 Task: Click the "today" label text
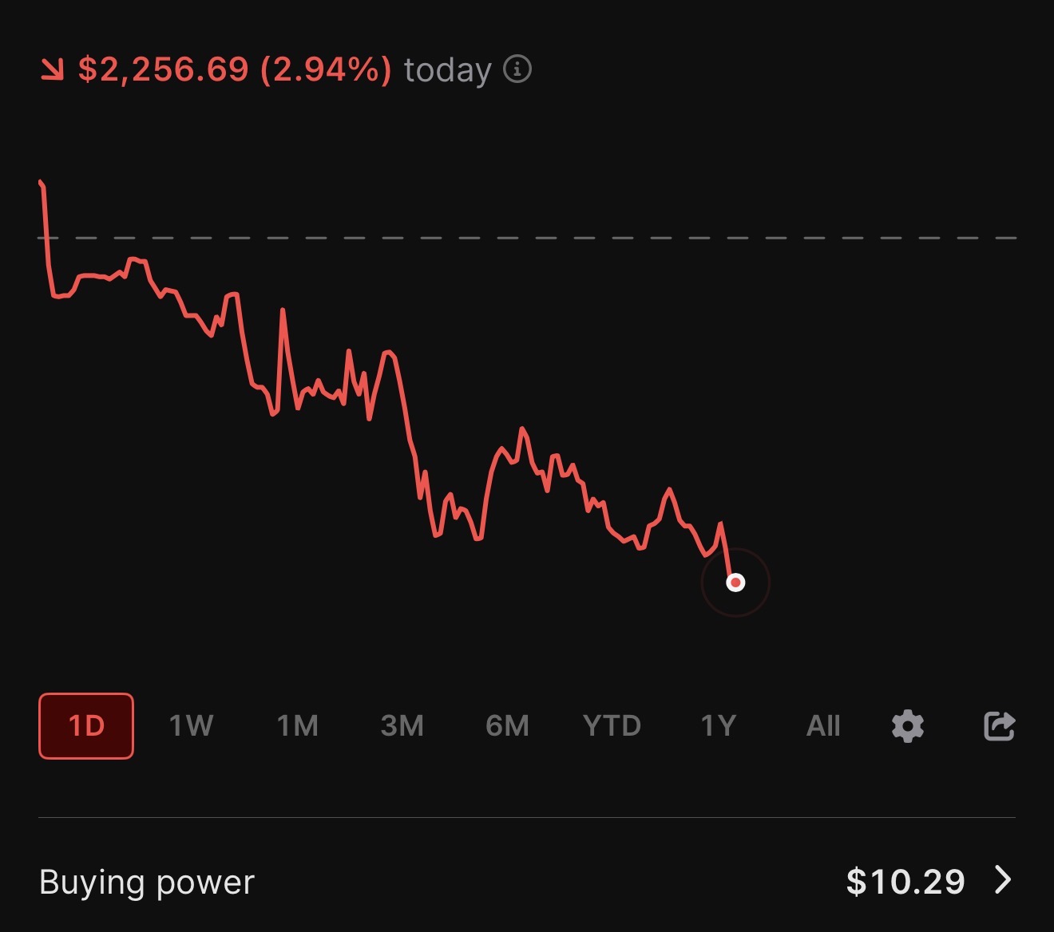(447, 70)
